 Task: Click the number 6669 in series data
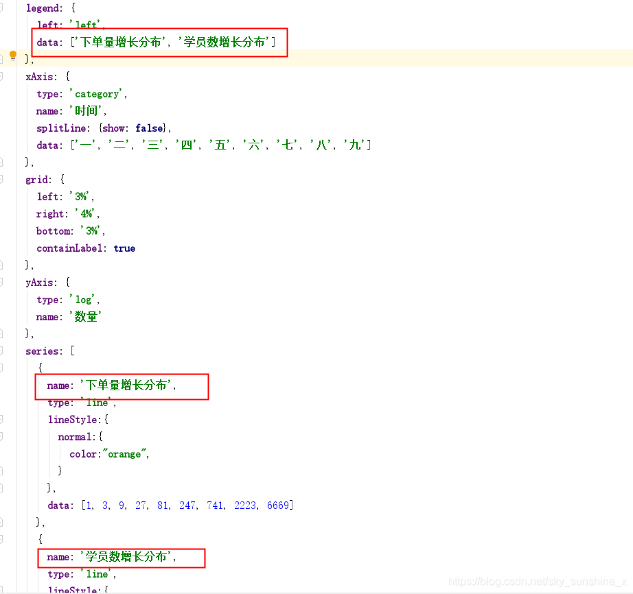coord(278,506)
